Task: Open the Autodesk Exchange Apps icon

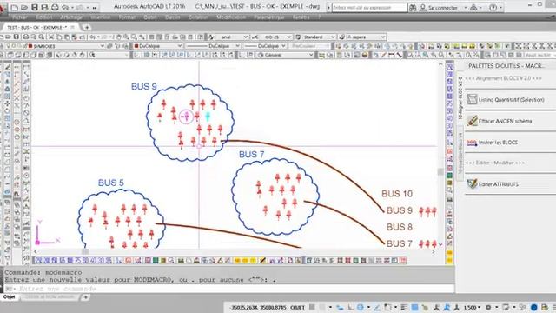Action: point(473,8)
